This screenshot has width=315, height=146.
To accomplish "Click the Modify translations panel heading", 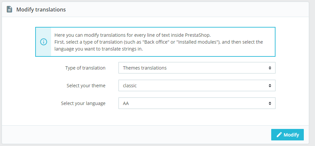I will 41,10.
